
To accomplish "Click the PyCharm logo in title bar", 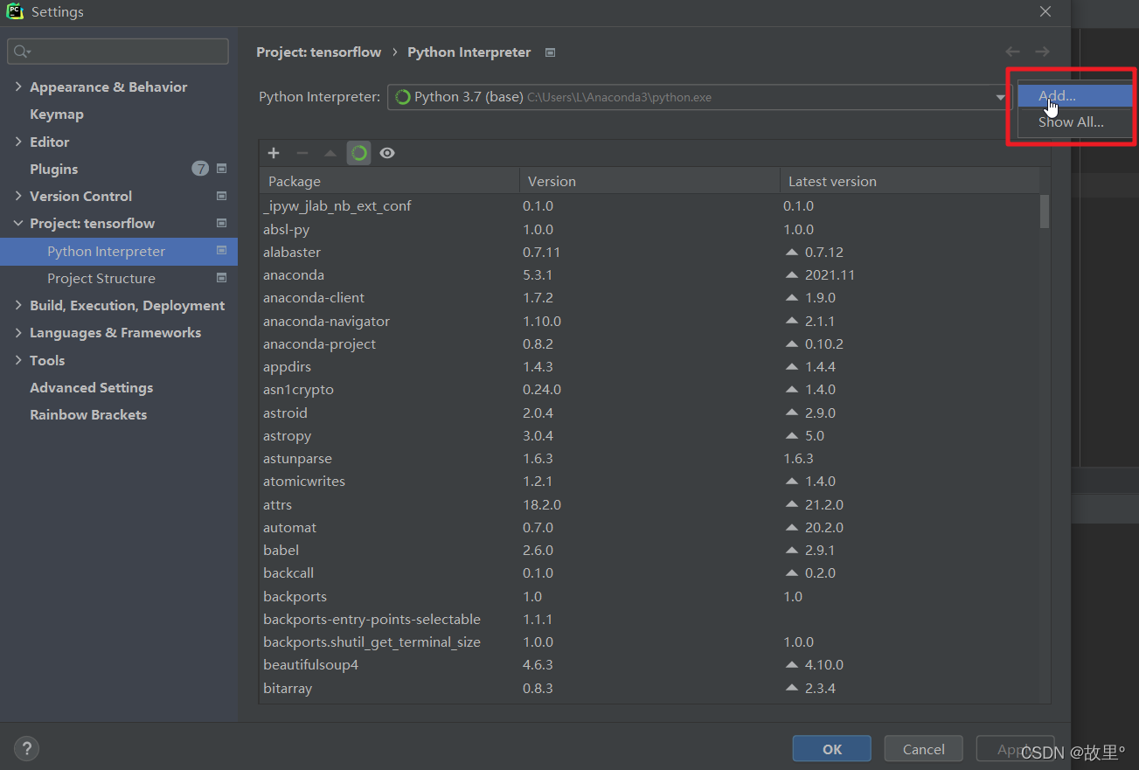I will (x=15, y=11).
